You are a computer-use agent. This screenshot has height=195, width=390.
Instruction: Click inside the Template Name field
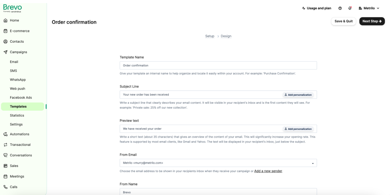pyautogui.click(x=218, y=65)
